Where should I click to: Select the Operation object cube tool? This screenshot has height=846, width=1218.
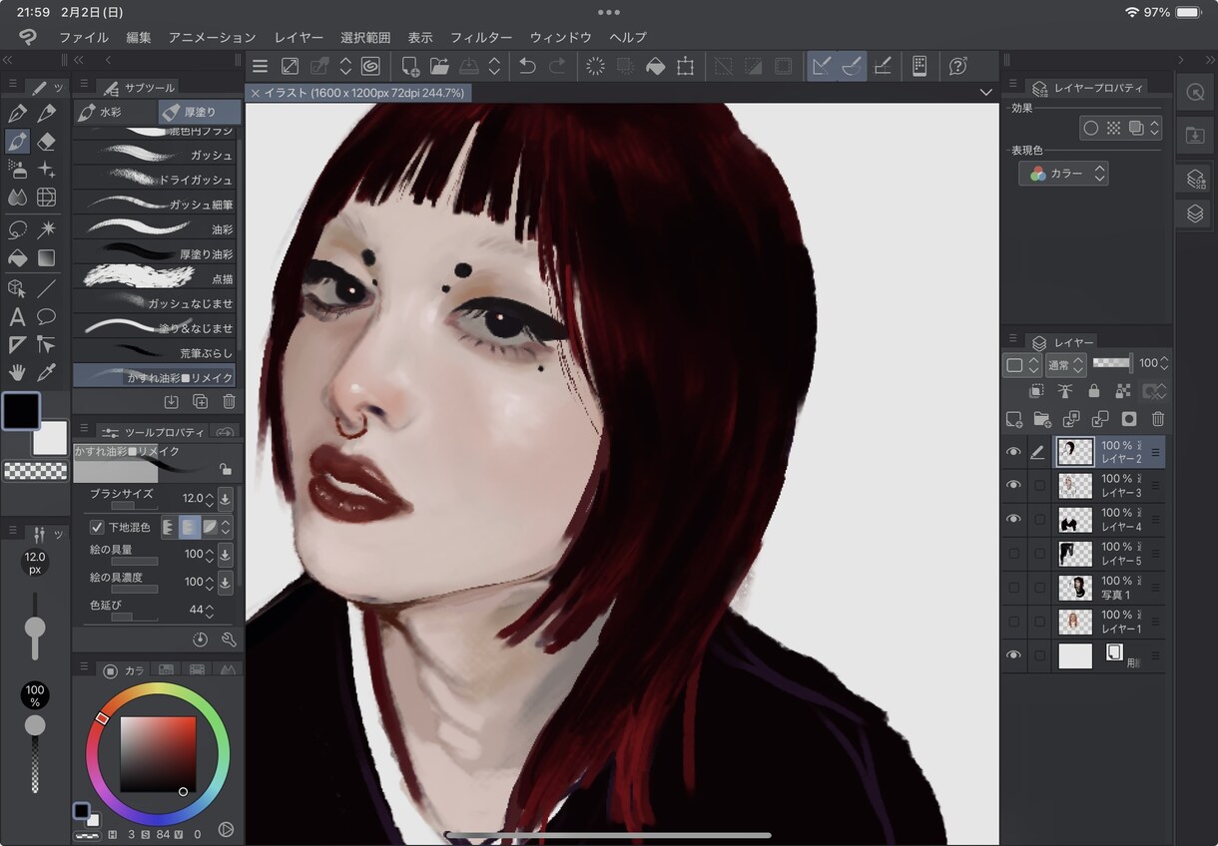[x=17, y=289]
